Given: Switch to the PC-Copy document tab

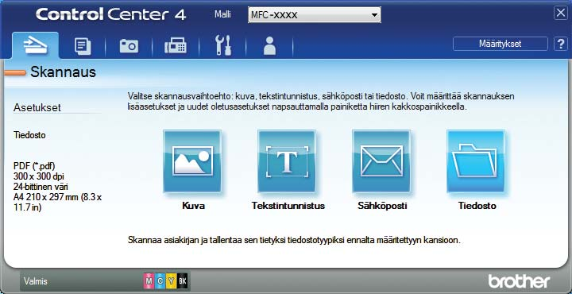Looking at the screenshot, I should 83,47.
